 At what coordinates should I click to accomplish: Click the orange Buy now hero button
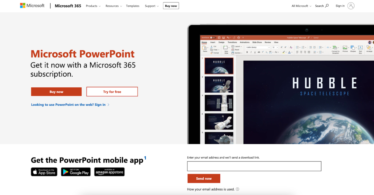click(56, 92)
